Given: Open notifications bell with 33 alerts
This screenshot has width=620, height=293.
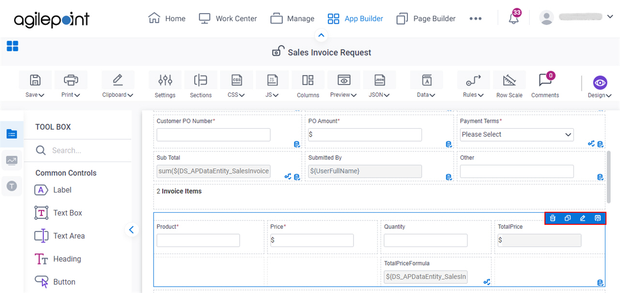Looking at the screenshot, I should 514,18.
